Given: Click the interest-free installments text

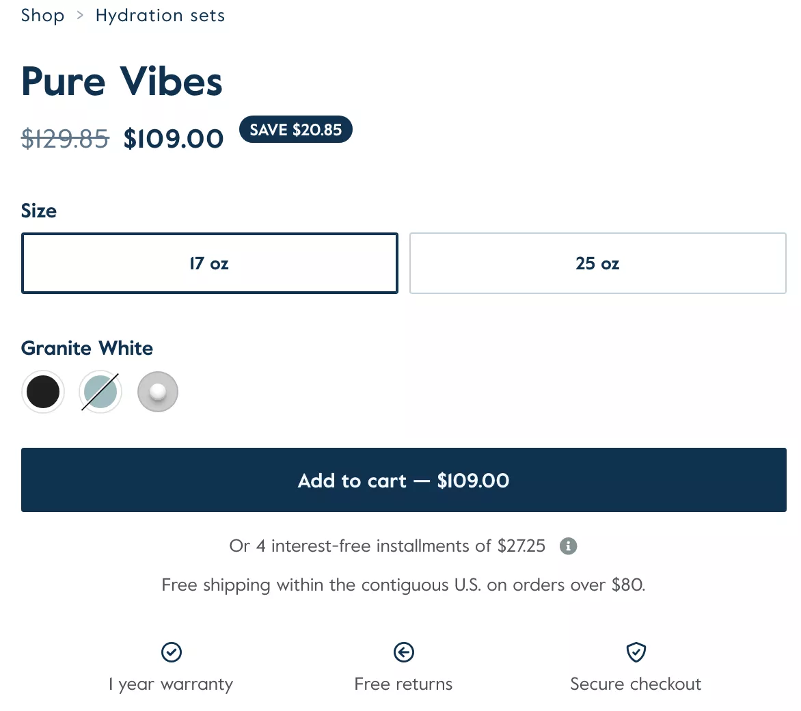Looking at the screenshot, I should [387, 546].
